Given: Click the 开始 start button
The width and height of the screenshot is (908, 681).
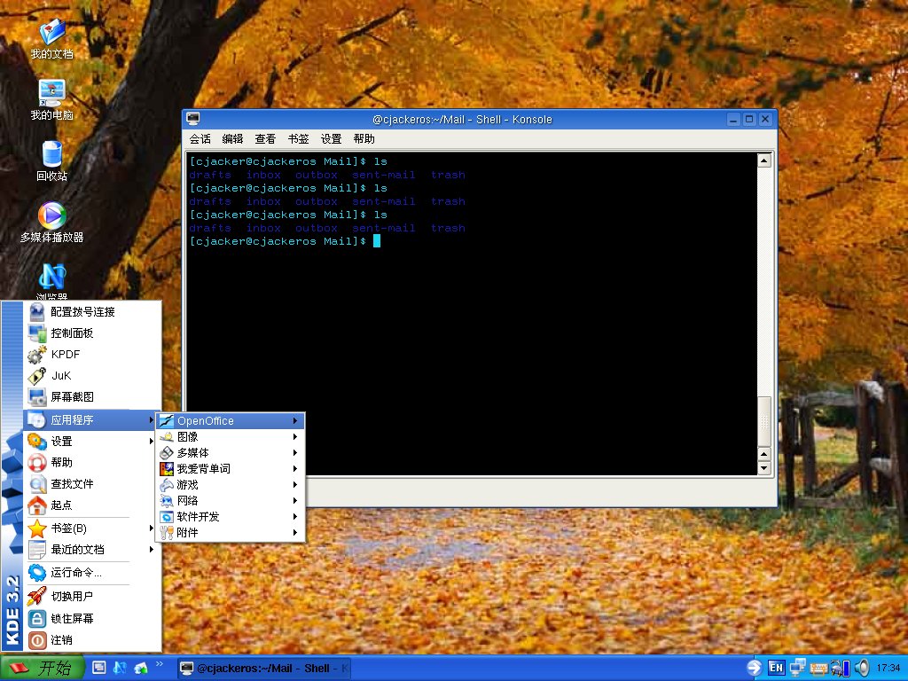Looking at the screenshot, I should [x=43, y=668].
